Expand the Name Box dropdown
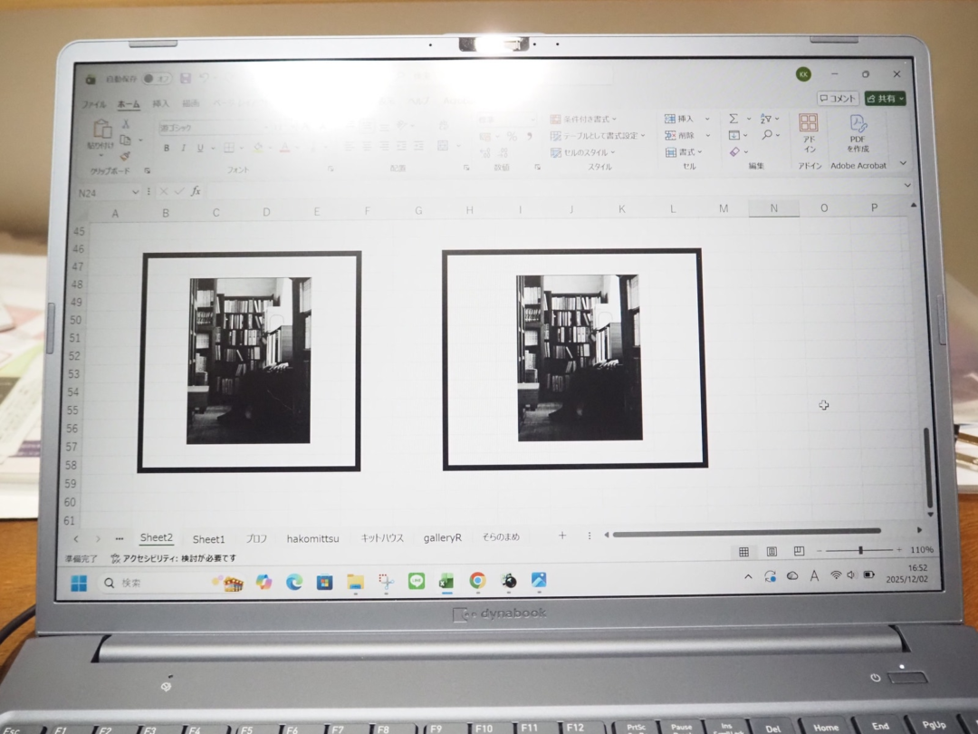The image size is (978, 734). (x=136, y=192)
